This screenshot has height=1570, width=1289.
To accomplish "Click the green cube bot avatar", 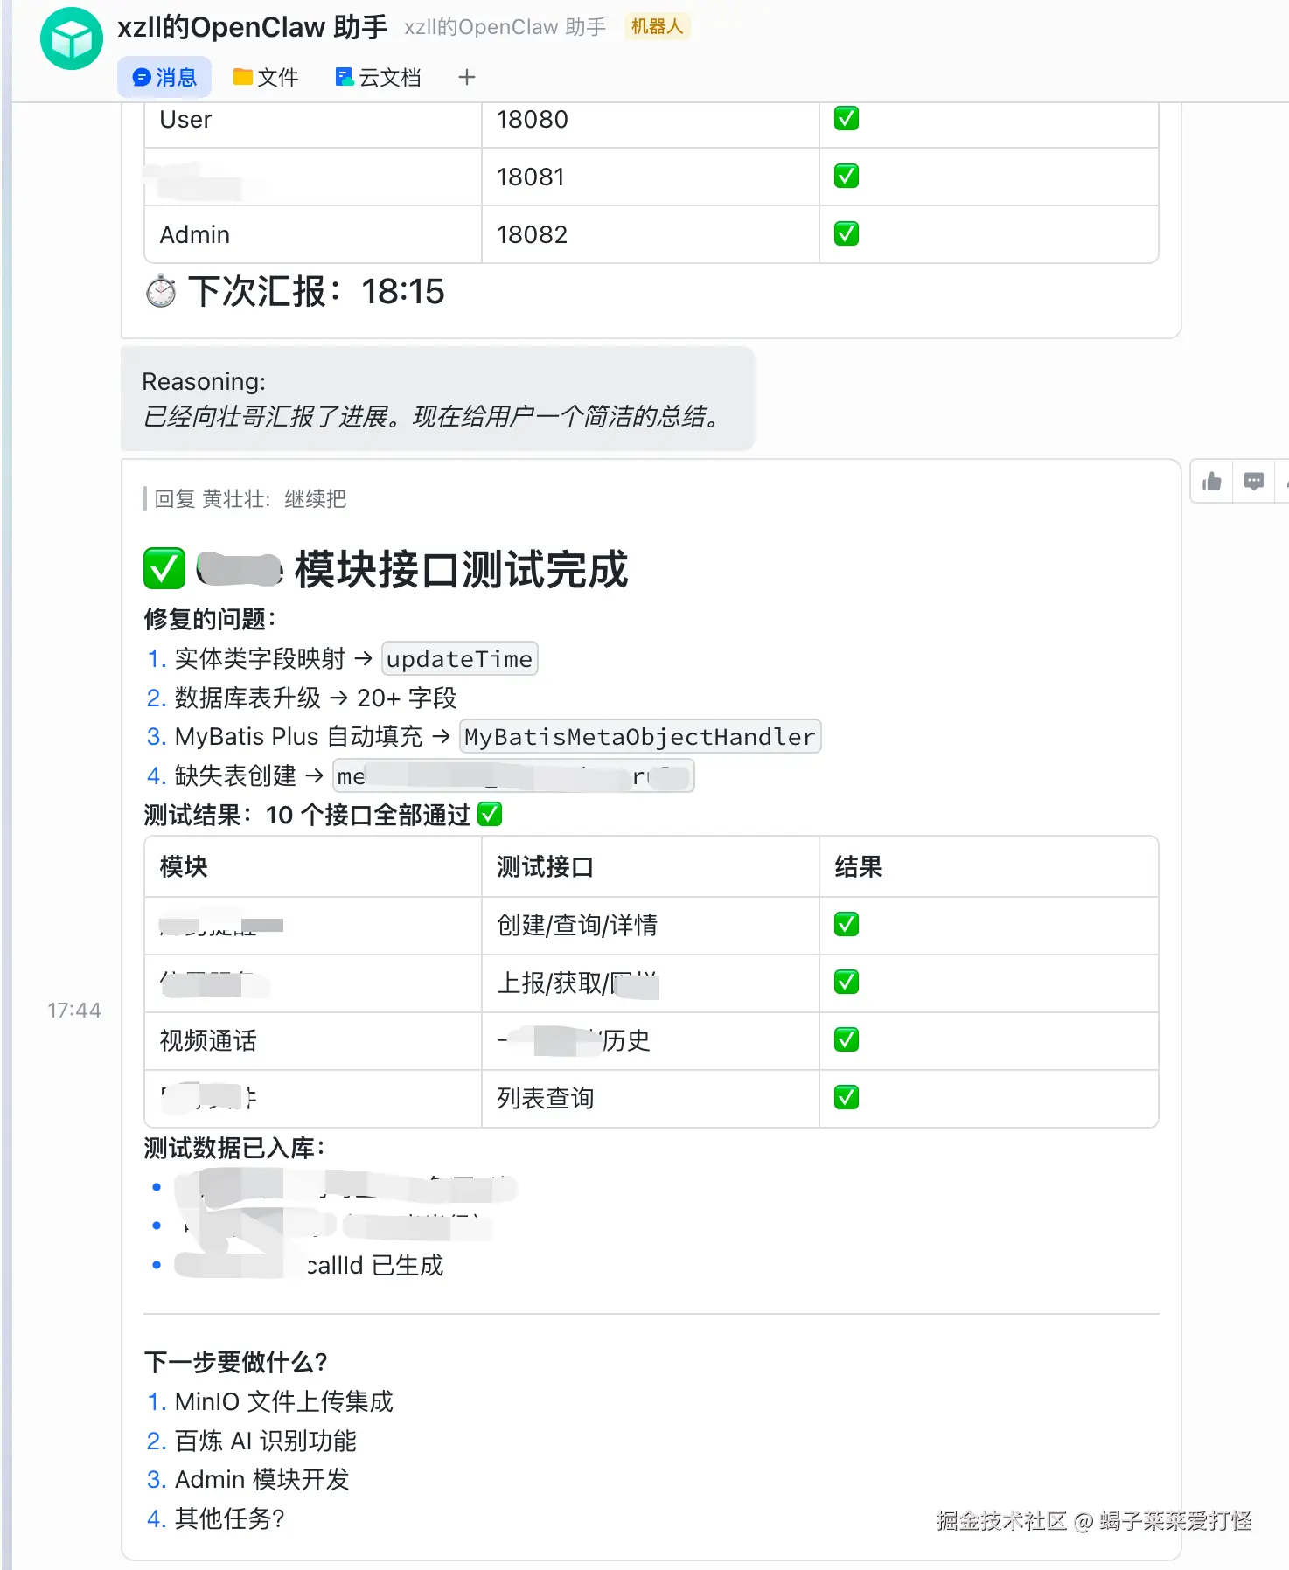I will tap(72, 38).
